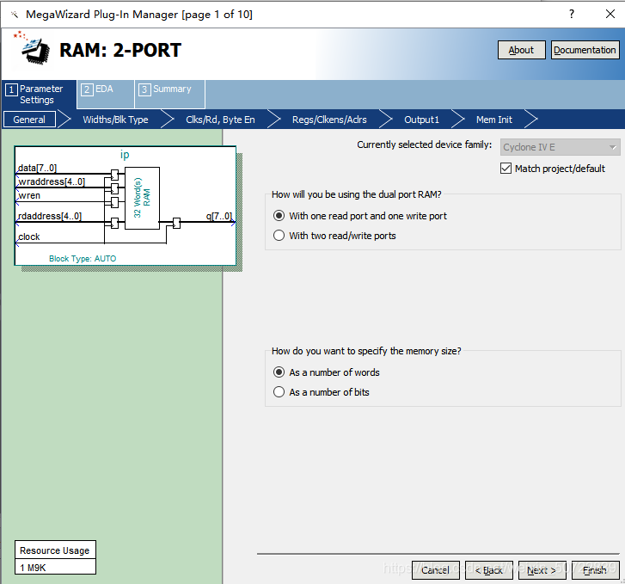Select the General step

click(29, 120)
